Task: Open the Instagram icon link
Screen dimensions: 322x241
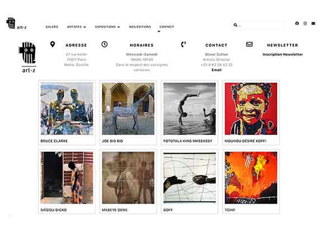Action: (x=305, y=23)
